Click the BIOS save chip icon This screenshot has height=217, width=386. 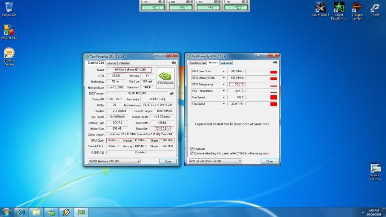coord(172,93)
